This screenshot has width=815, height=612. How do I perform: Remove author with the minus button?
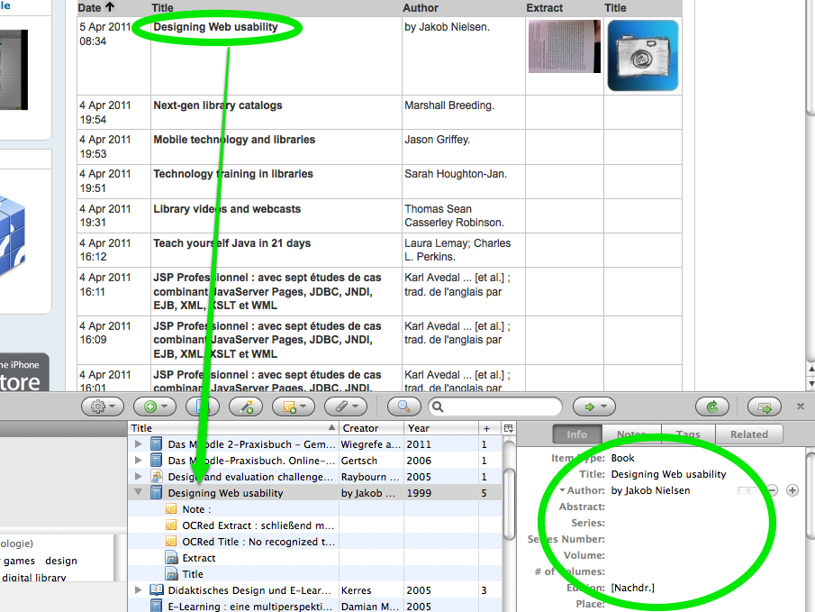coord(772,490)
